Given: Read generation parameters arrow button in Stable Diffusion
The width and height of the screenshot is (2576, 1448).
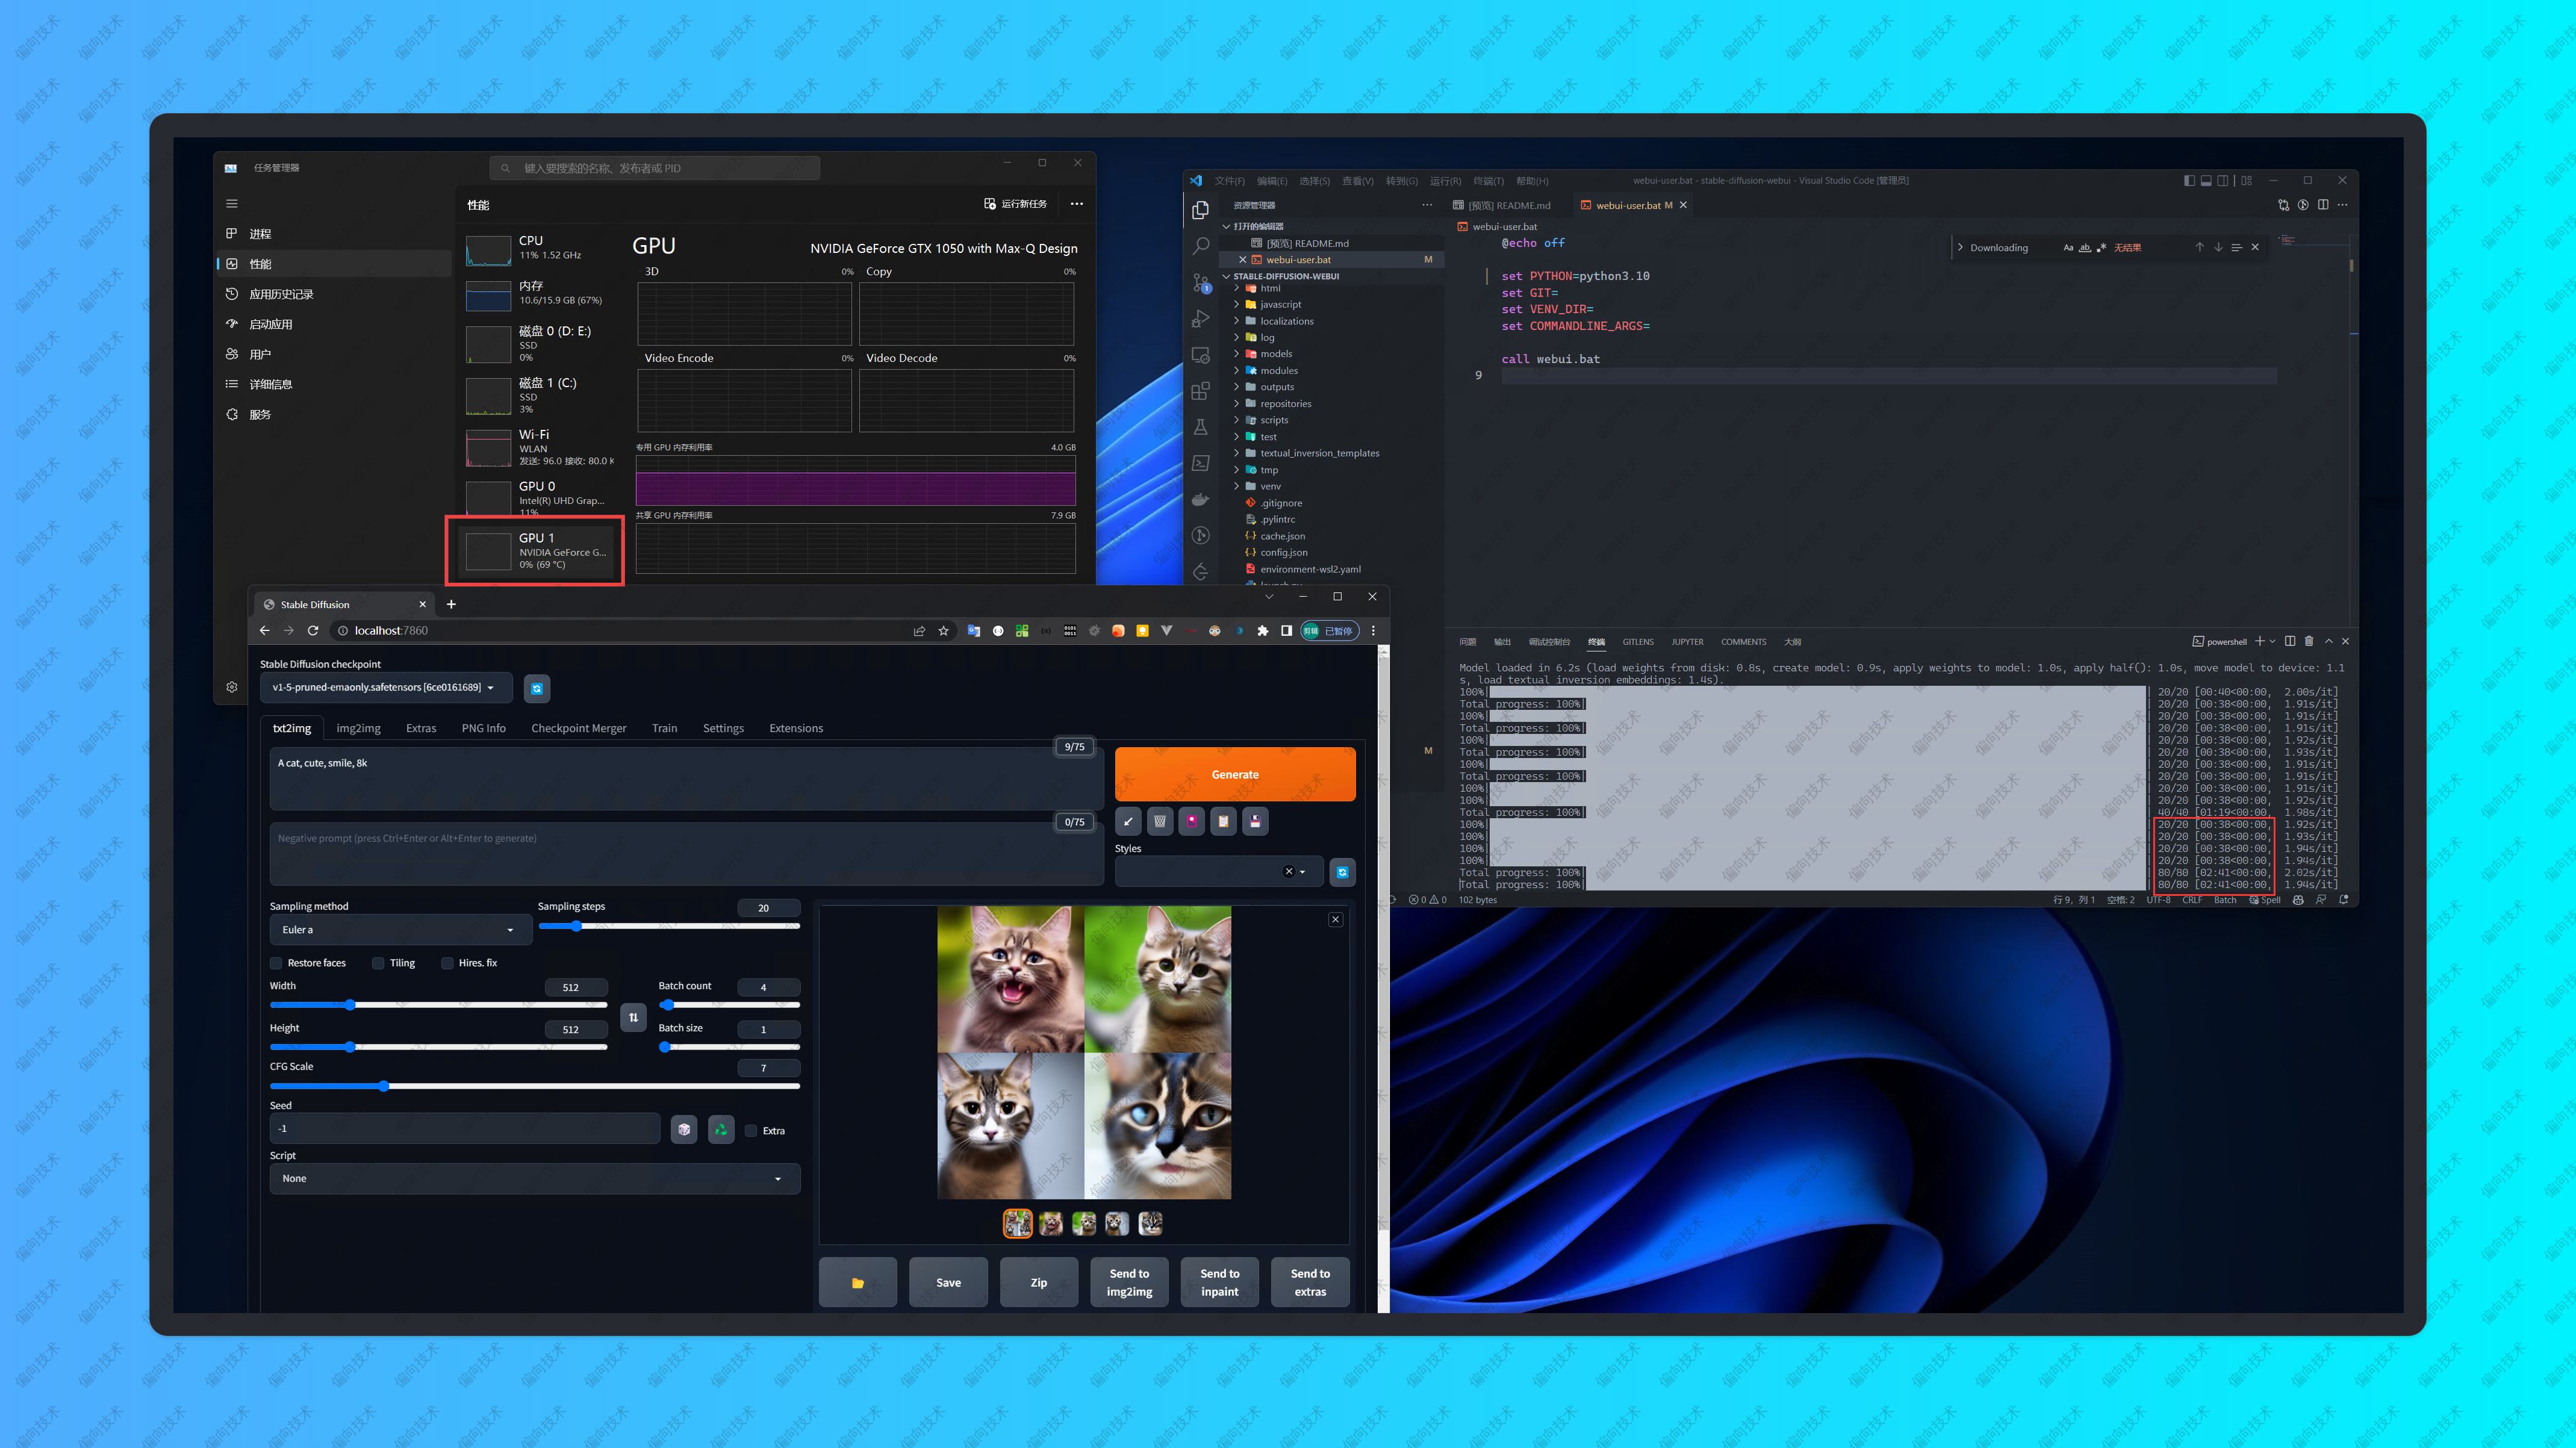Looking at the screenshot, I should tap(1128, 821).
